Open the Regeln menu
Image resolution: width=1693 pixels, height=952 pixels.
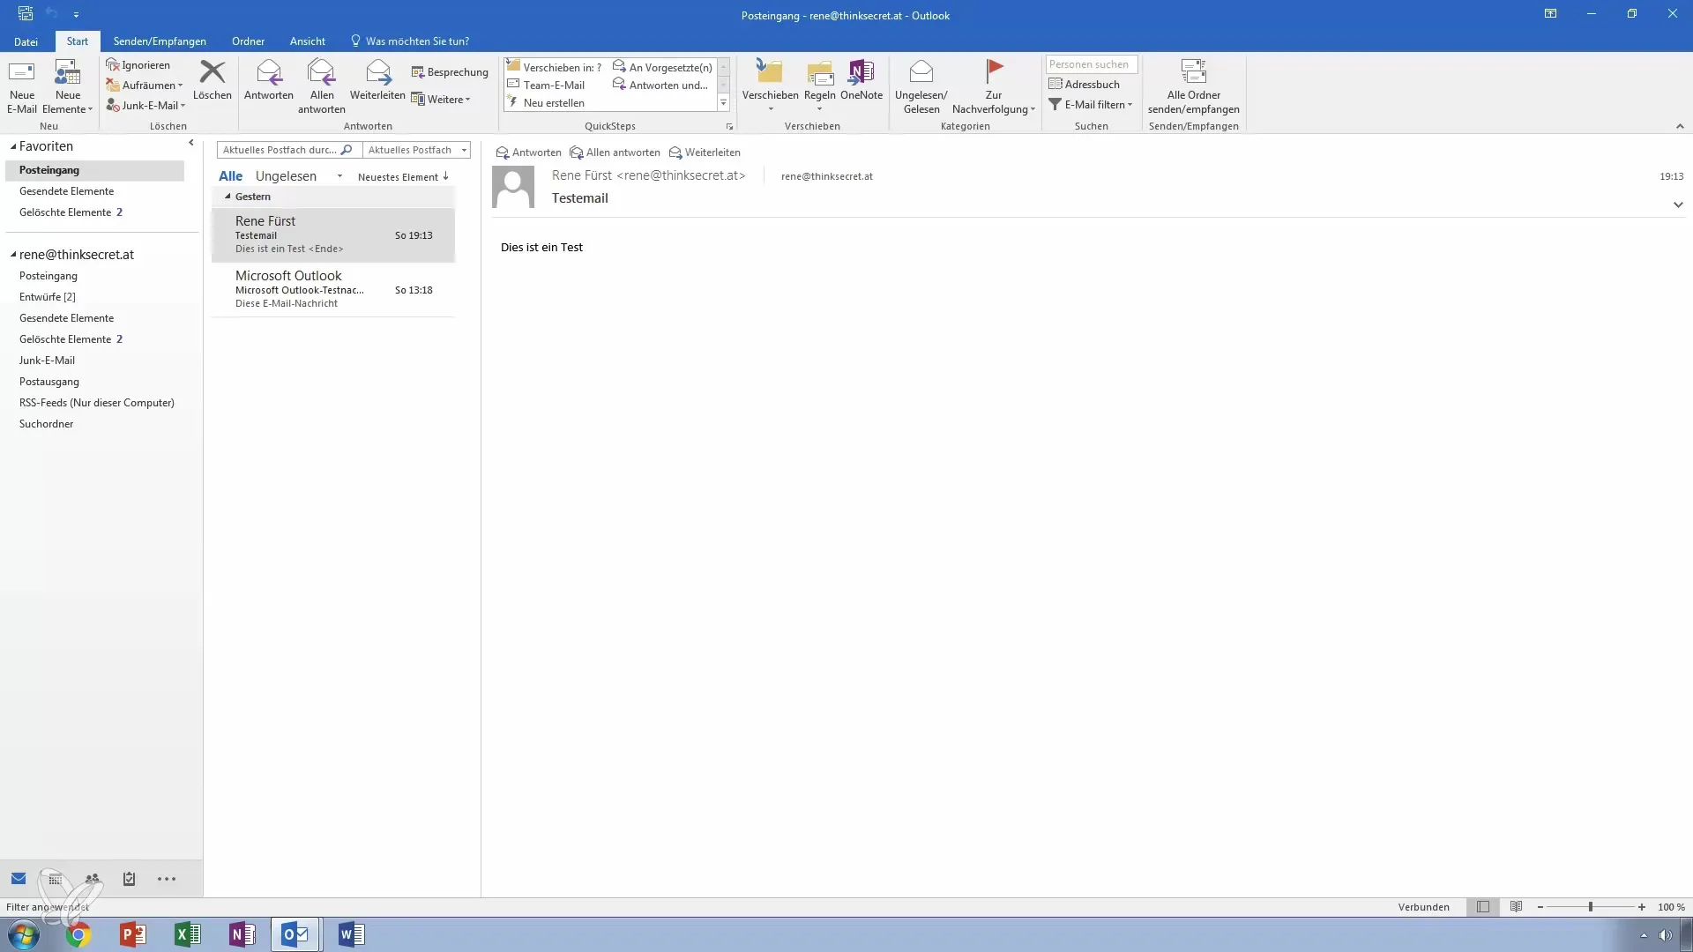point(820,86)
